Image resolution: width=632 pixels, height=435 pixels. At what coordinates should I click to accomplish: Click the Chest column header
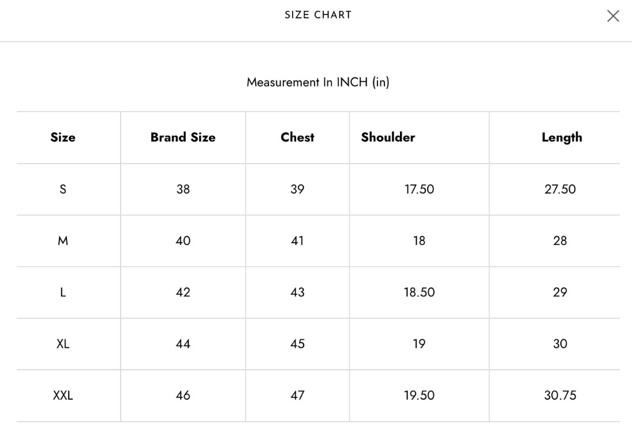pyautogui.click(x=297, y=137)
